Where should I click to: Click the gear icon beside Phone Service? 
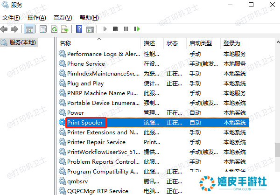coord(63,63)
